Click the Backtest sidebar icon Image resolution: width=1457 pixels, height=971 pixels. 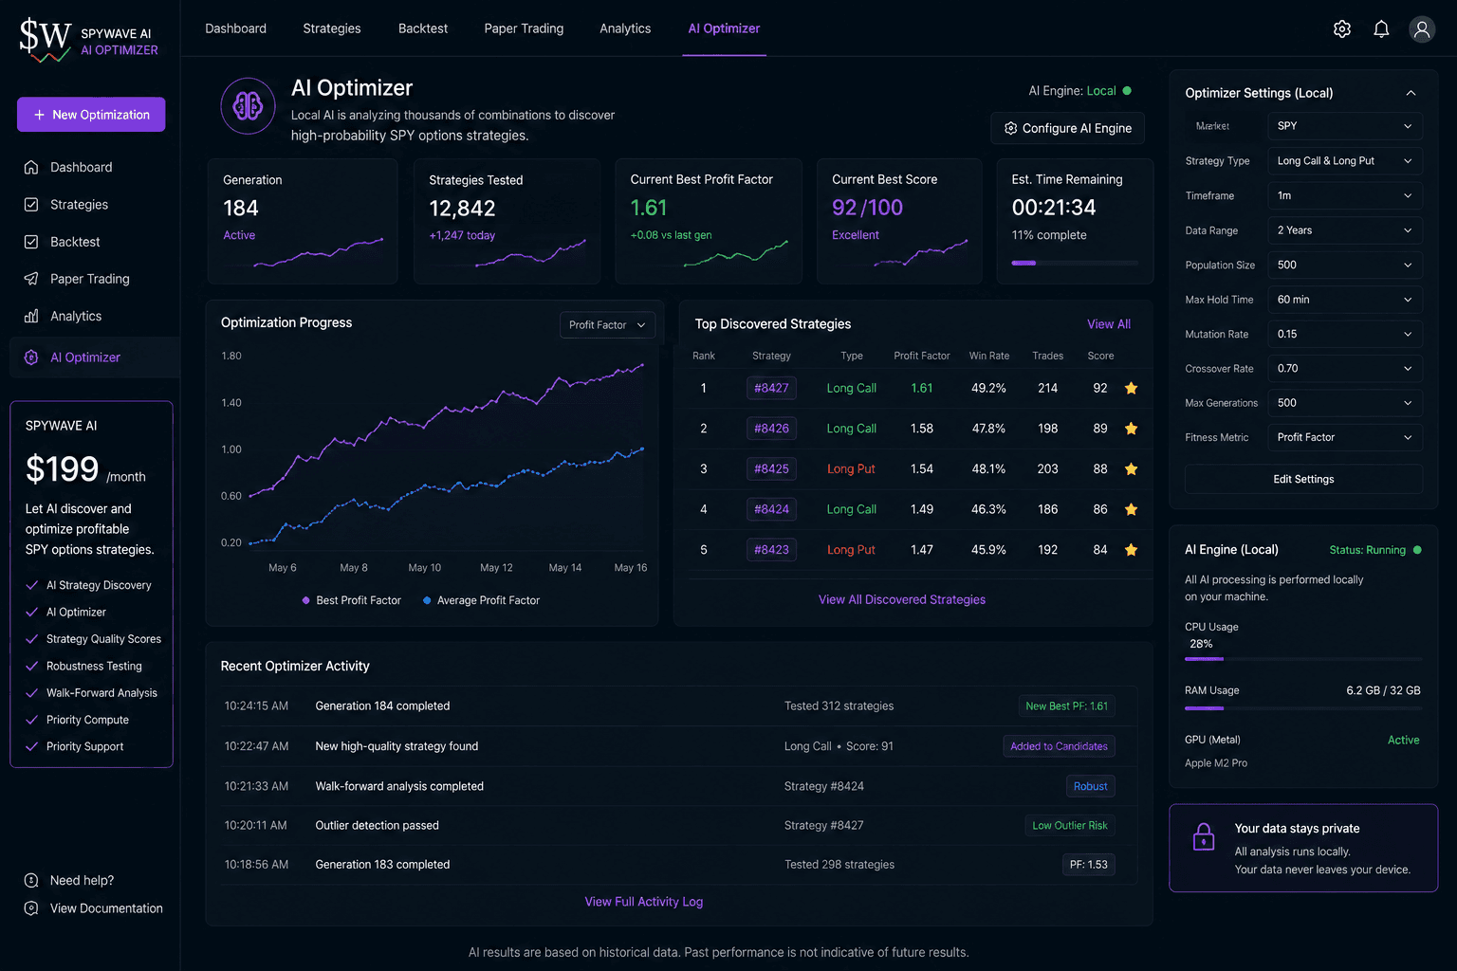pos(31,242)
